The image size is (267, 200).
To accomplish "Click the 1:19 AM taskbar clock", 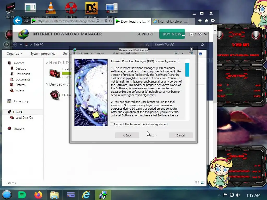I will pyautogui.click(x=253, y=195).
